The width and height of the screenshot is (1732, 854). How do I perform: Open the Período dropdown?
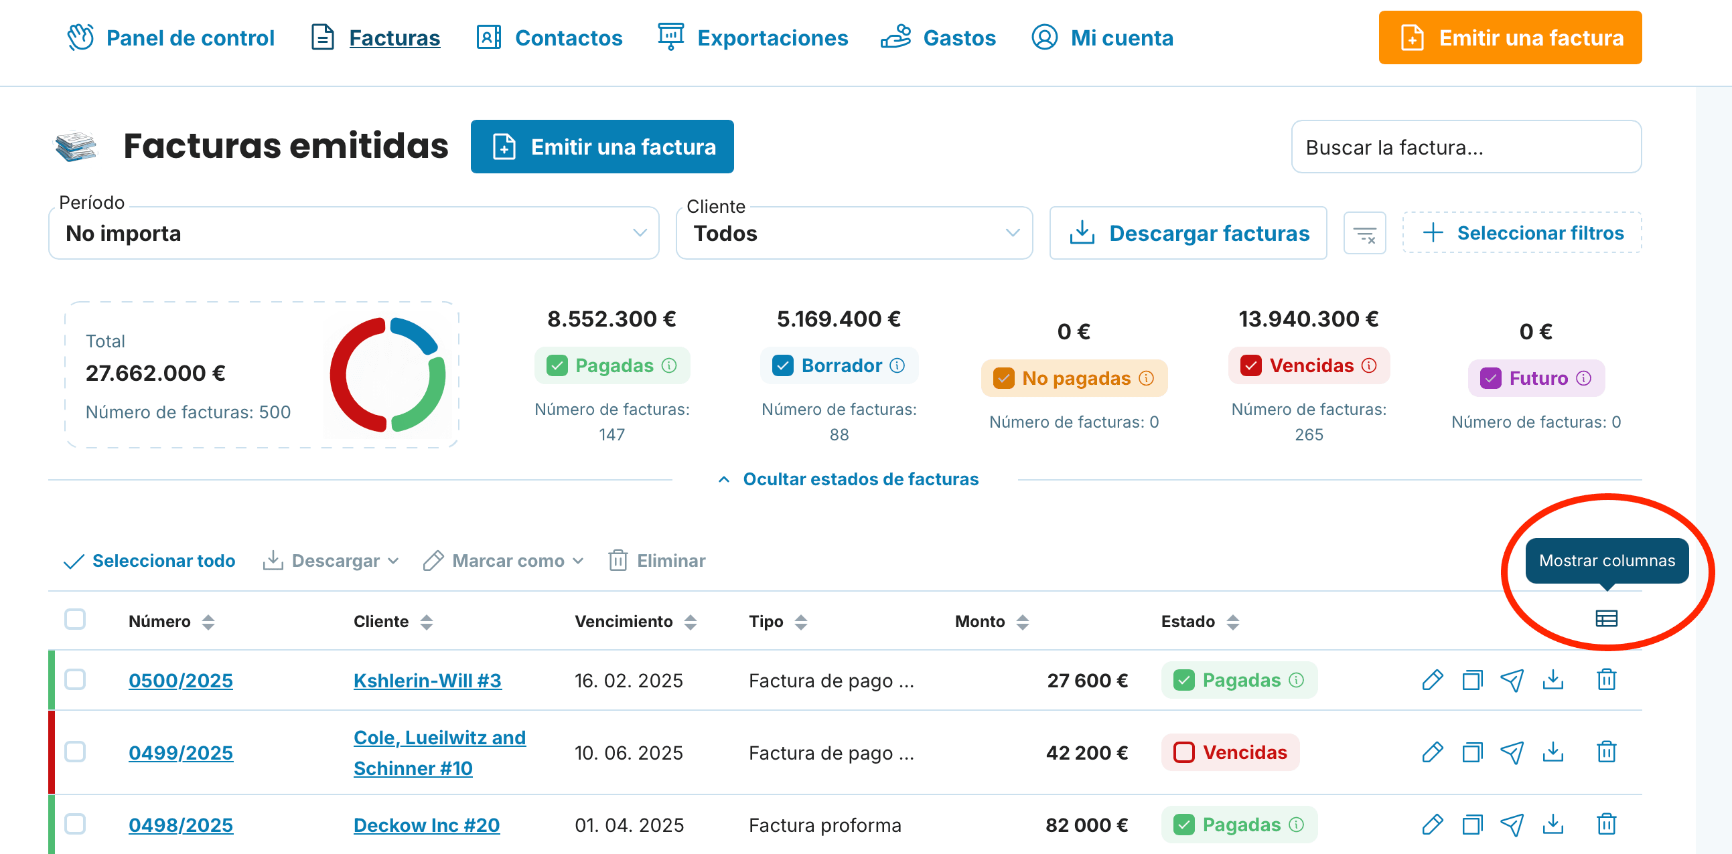pos(354,233)
